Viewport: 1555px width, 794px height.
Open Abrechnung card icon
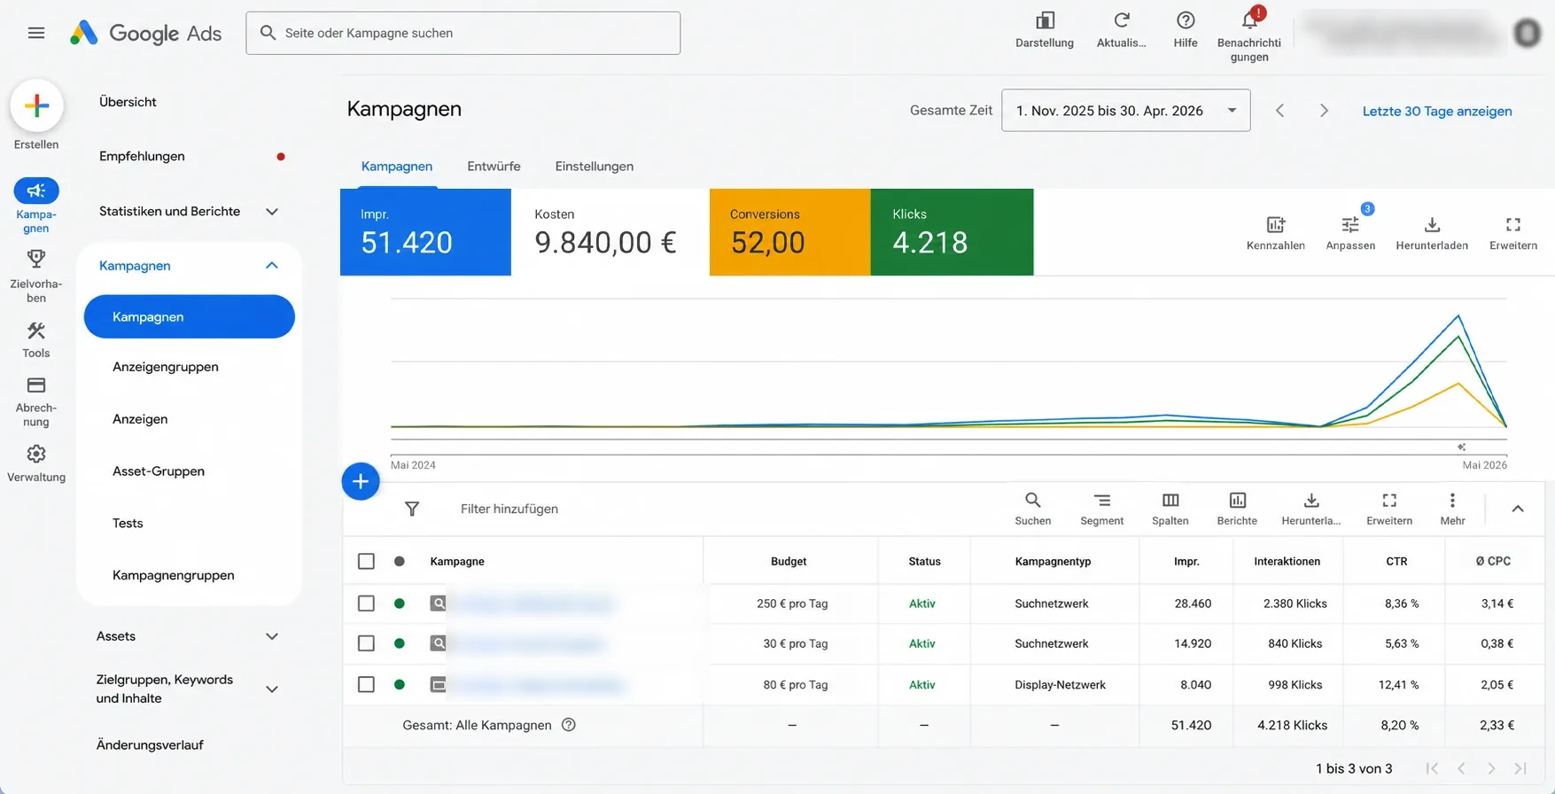(x=36, y=385)
